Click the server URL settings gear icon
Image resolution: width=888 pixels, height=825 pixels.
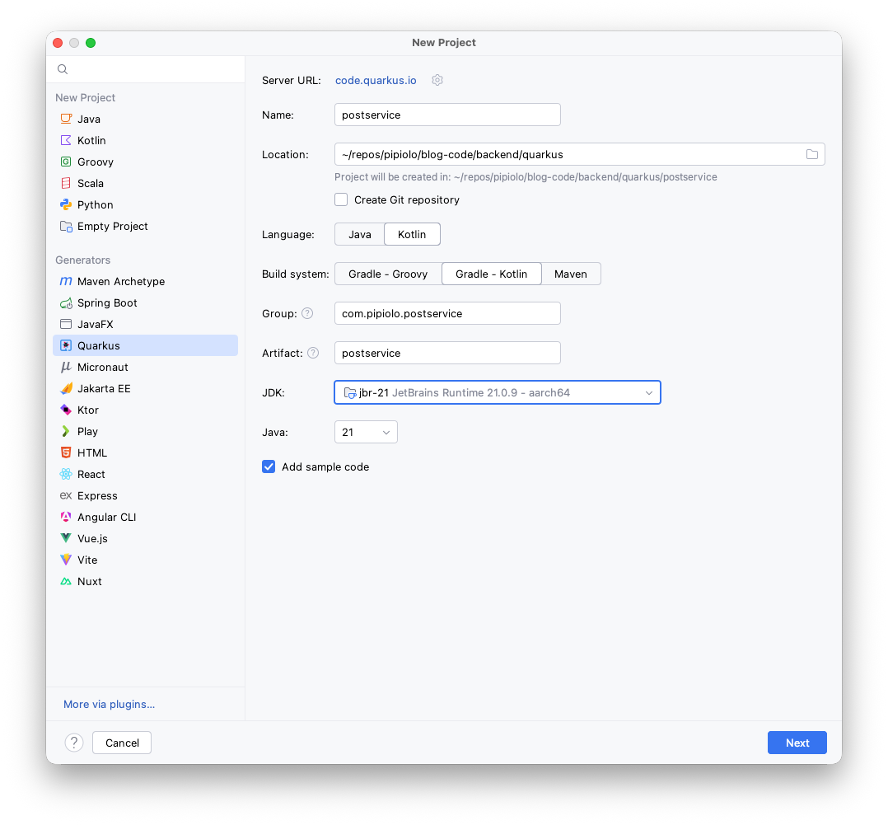[x=437, y=80]
